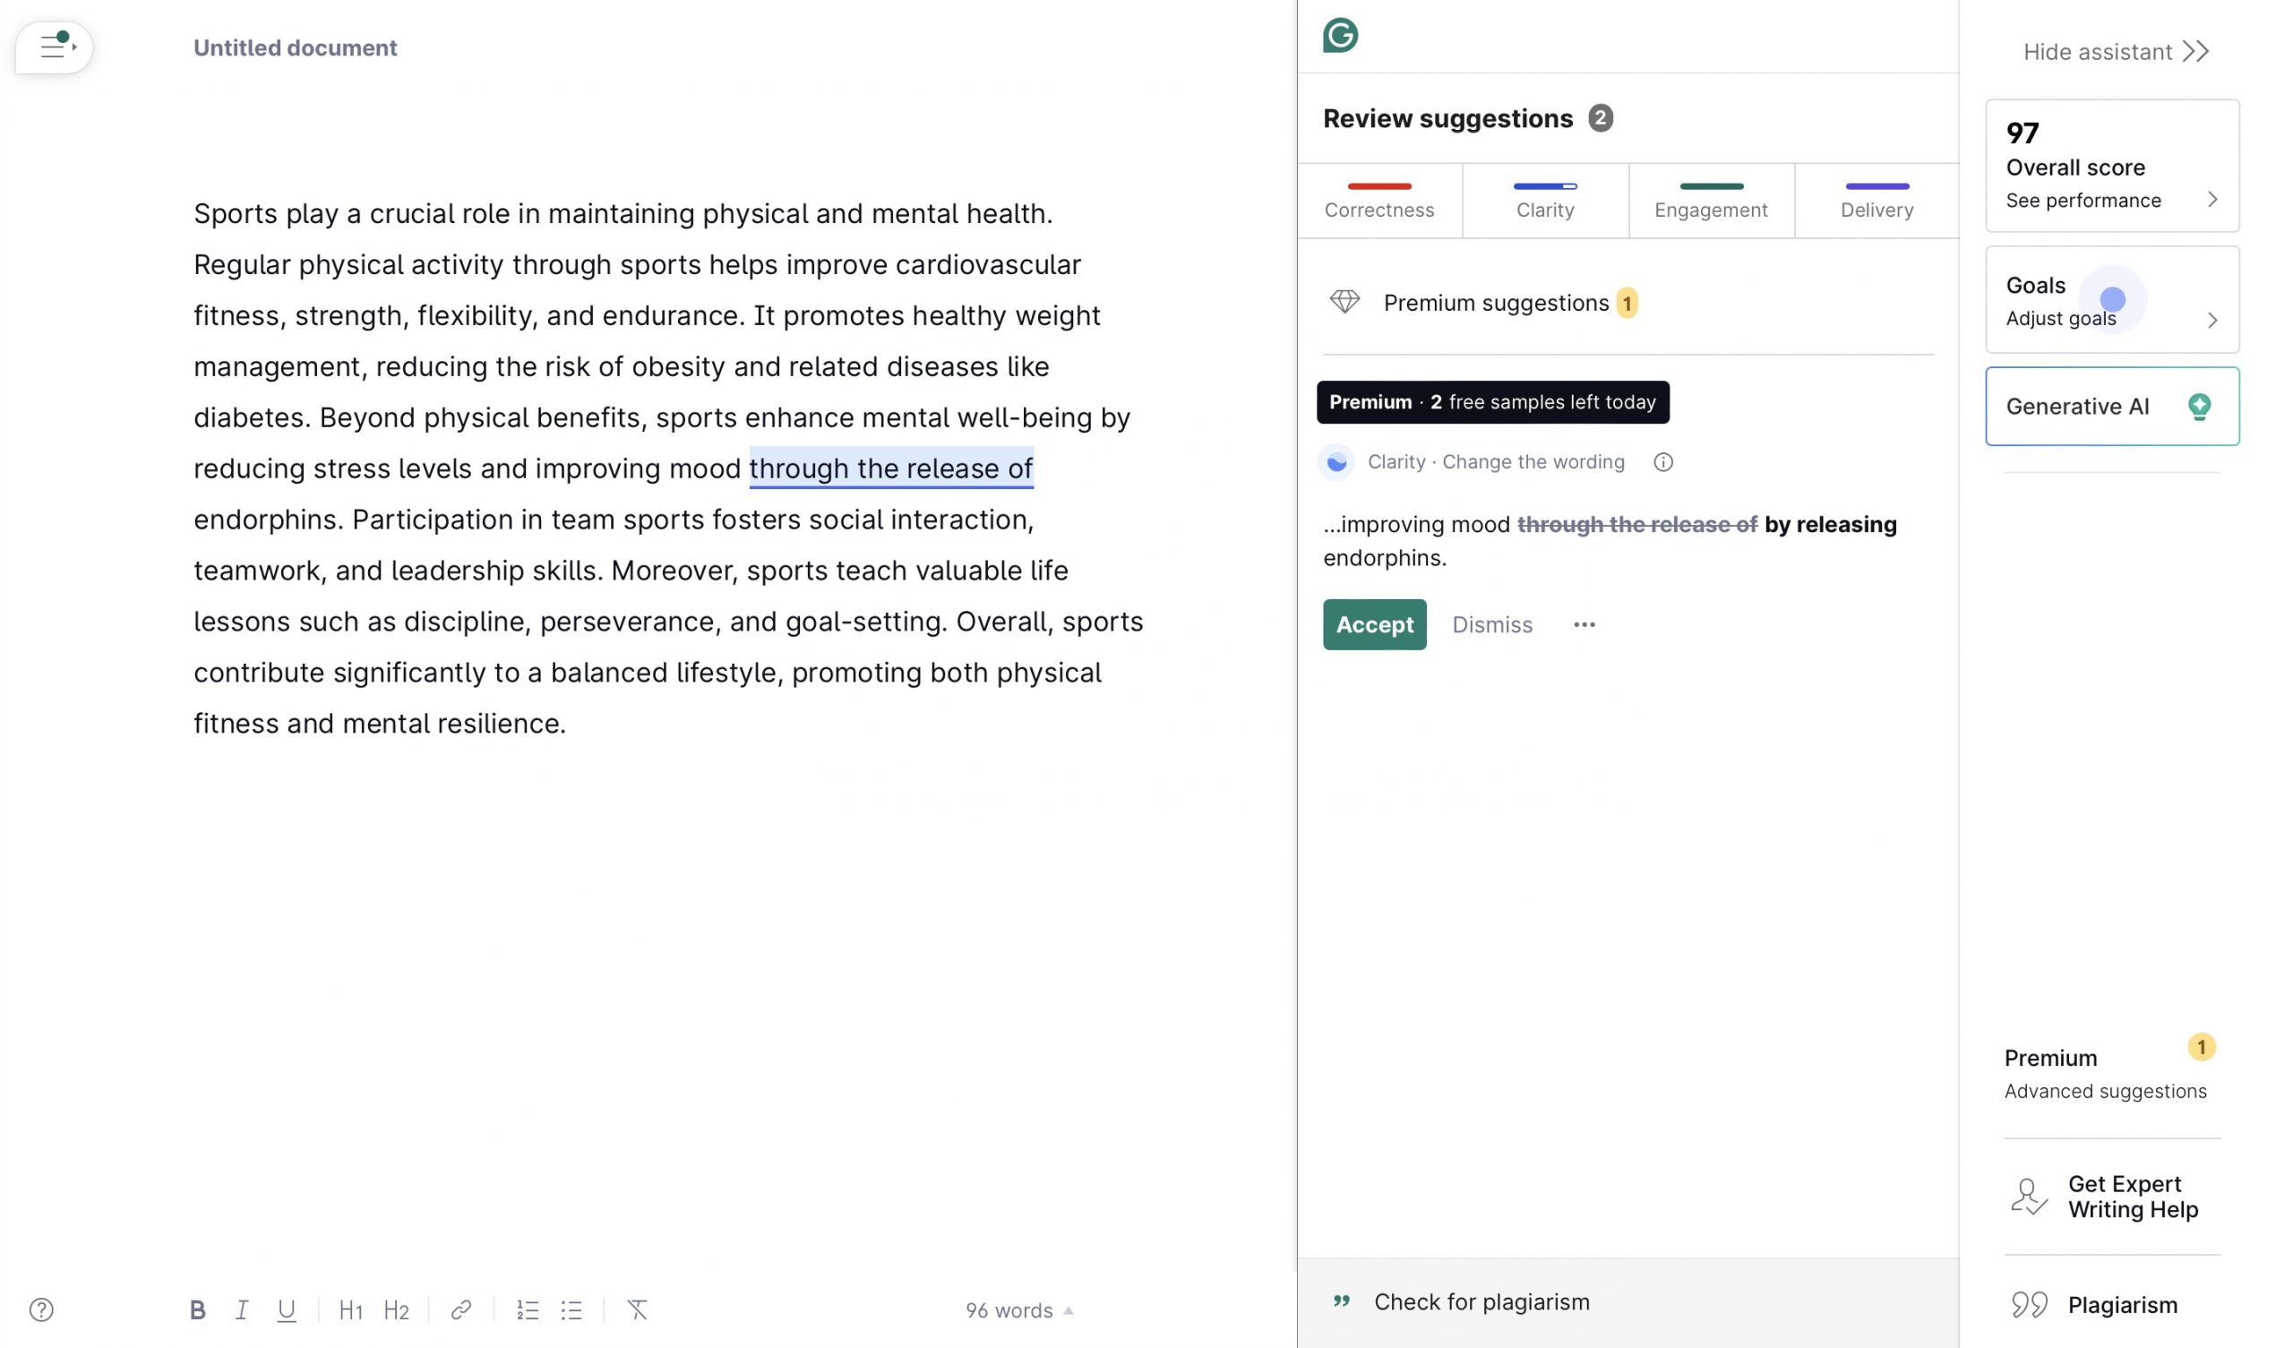Apply italic formatting

click(x=241, y=1309)
